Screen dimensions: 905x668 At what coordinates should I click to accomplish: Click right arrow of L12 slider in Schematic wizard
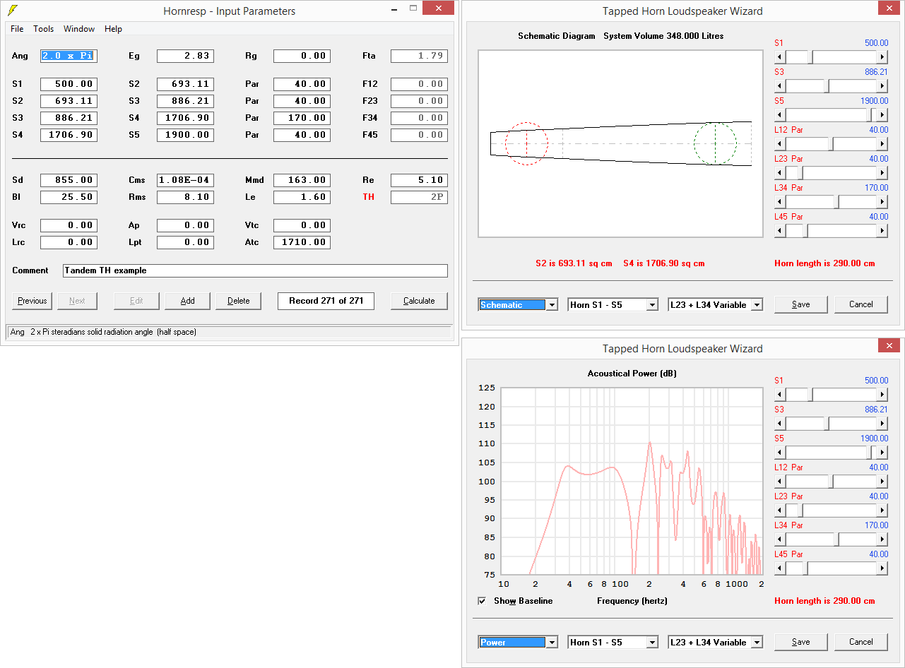tap(882, 144)
